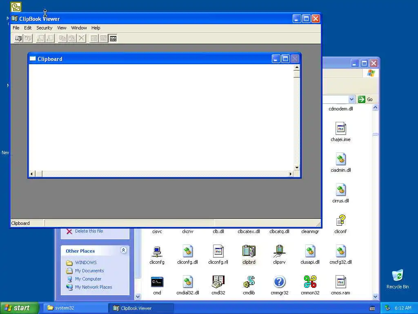This screenshot has width=418, height=314.
Task: Click the Share toolbar icon in ClipBook Viewer
Action: [x=40, y=39]
